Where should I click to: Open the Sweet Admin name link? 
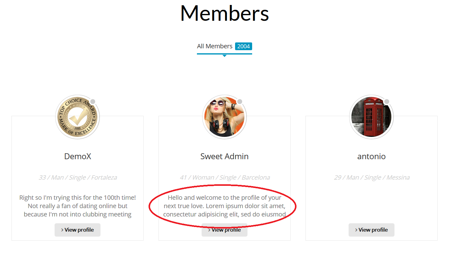pyautogui.click(x=225, y=156)
